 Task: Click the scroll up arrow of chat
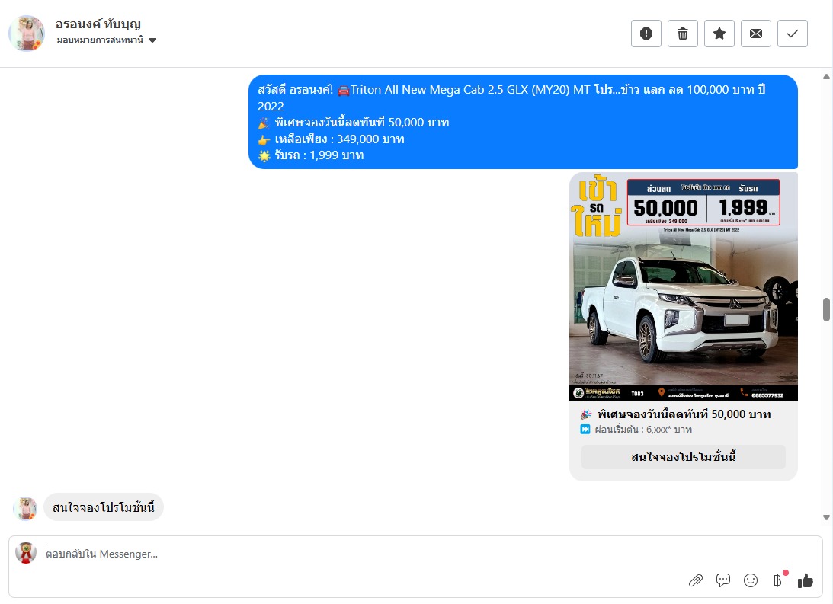[x=826, y=76]
